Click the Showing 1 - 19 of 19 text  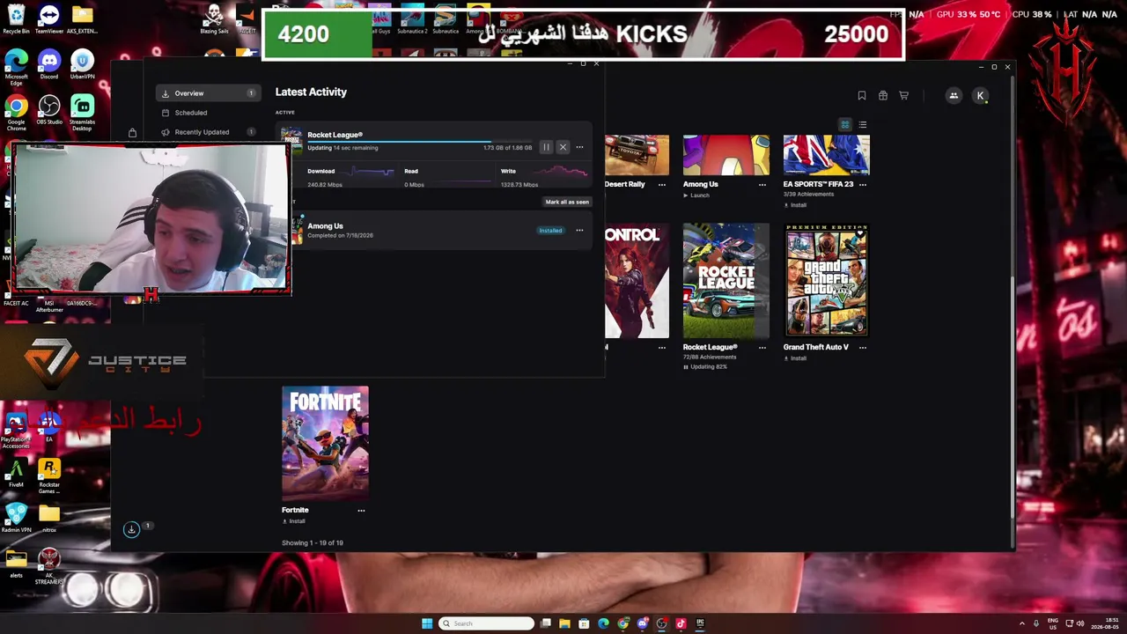[x=313, y=543]
